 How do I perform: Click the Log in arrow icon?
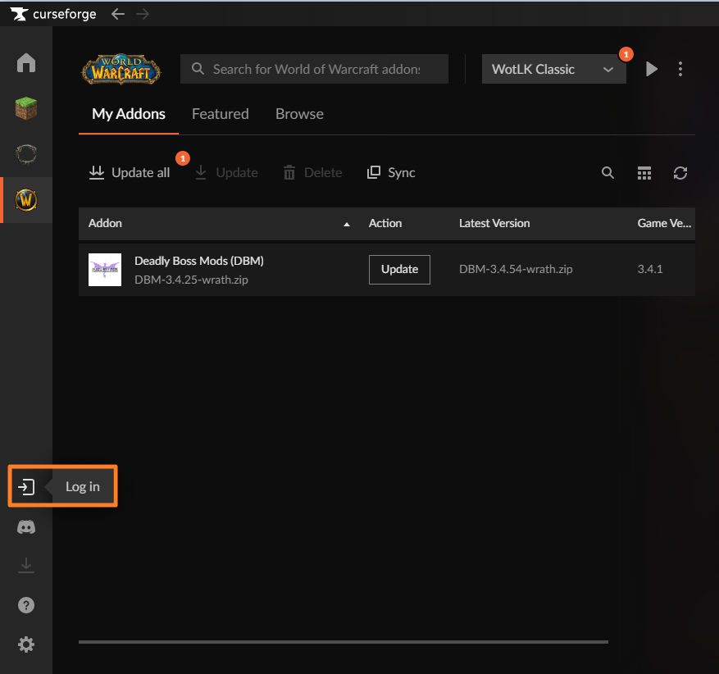[26, 486]
